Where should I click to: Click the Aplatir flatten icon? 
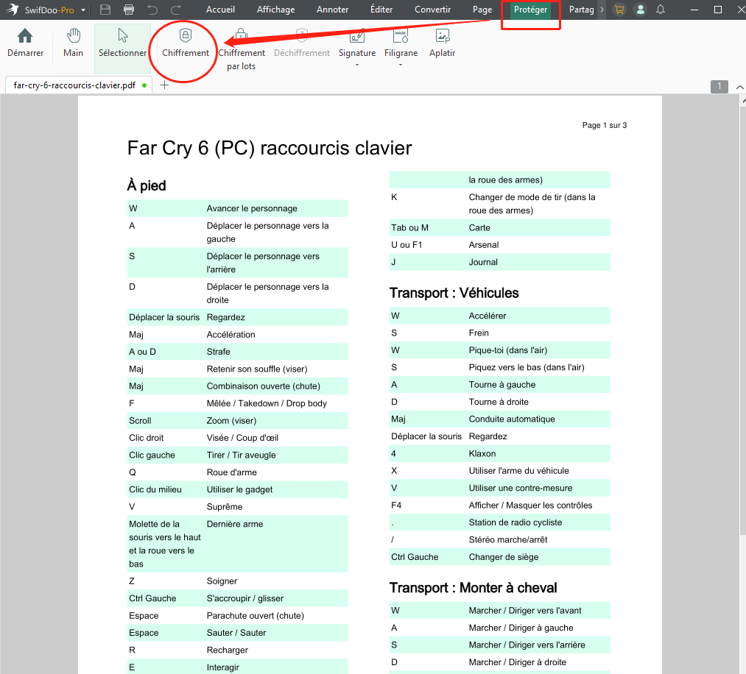coord(443,35)
